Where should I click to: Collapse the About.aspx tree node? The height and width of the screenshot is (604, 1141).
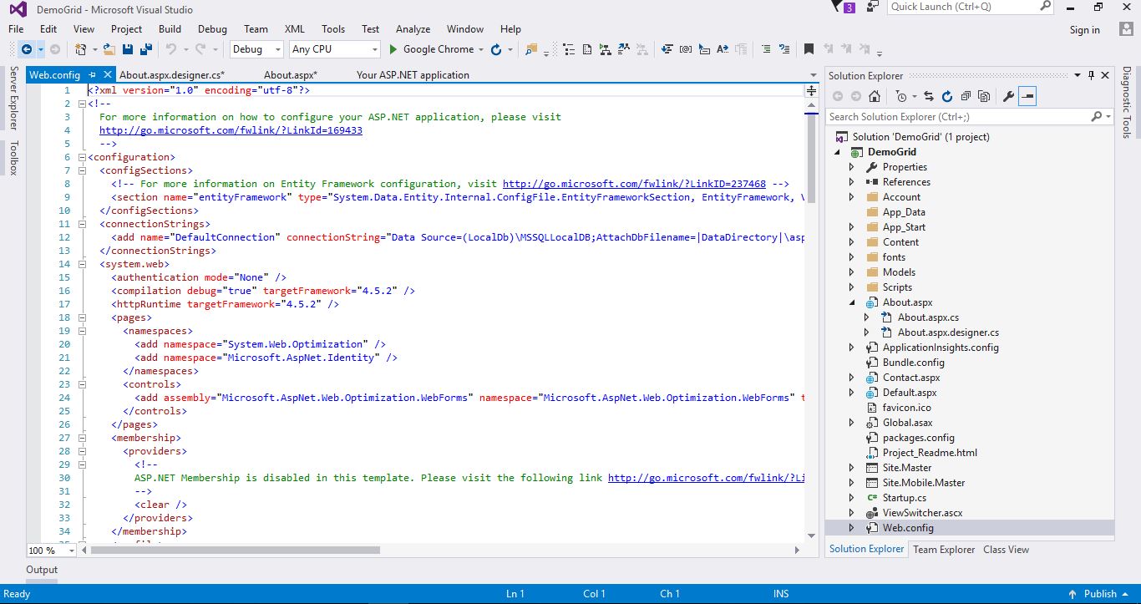pyautogui.click(x=852, y=302)
